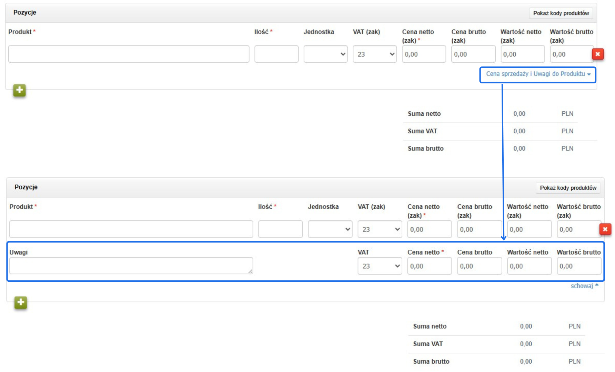615x372 pixels.
Task: Click the sales Wartość brutto field in Uwagi row
Action: click(579, 266)
